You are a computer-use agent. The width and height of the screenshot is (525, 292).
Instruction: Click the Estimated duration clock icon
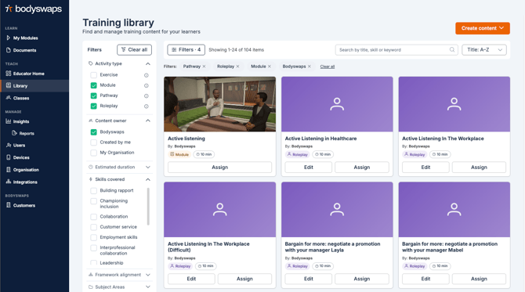(x=90, y=167)
